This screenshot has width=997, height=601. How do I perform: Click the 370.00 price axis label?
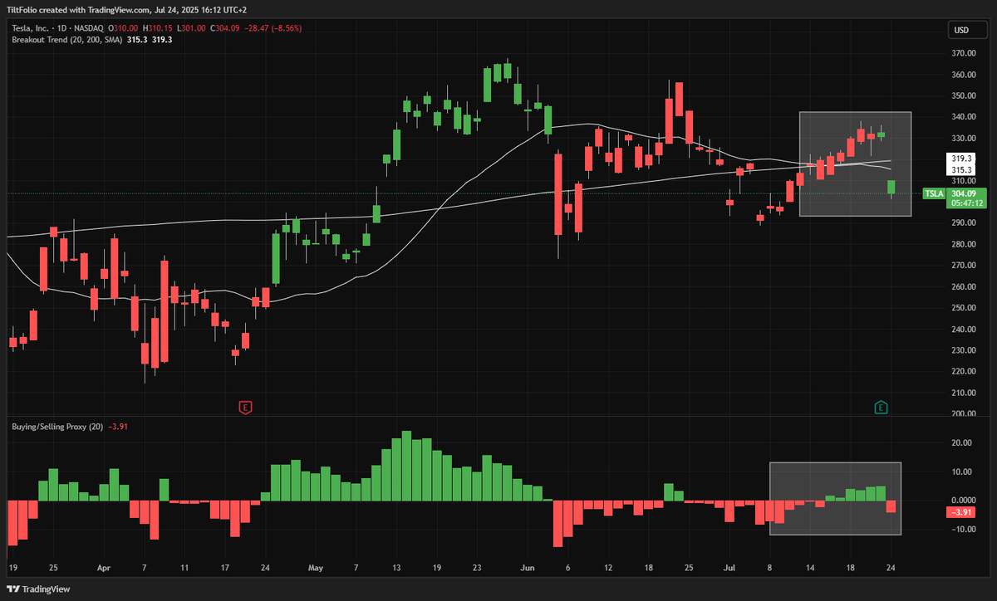pyautogui.click(x=964, y=53)
